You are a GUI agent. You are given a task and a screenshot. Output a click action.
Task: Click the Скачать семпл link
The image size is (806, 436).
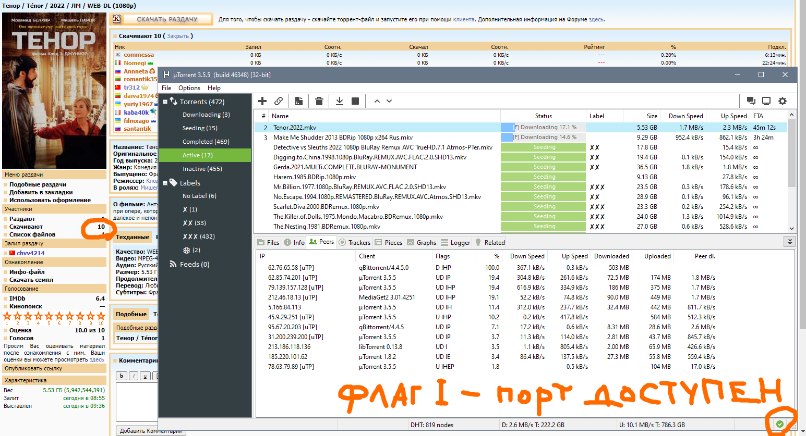click(31, 280)
